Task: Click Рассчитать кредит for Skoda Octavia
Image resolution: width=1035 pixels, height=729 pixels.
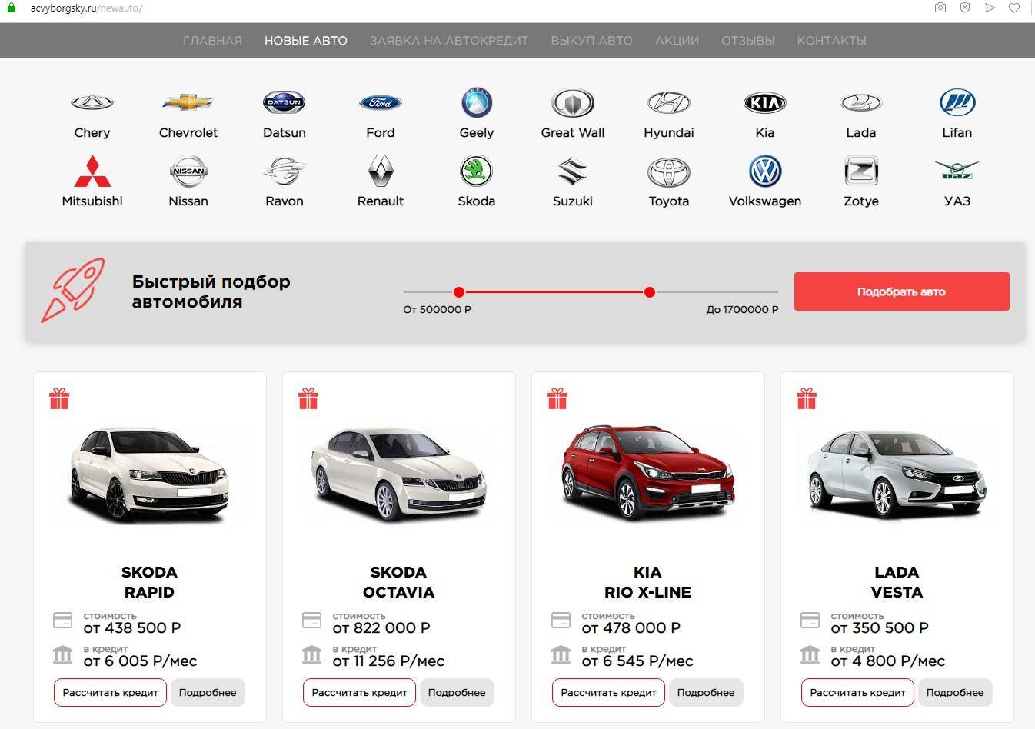Action: tap(359, 692)
